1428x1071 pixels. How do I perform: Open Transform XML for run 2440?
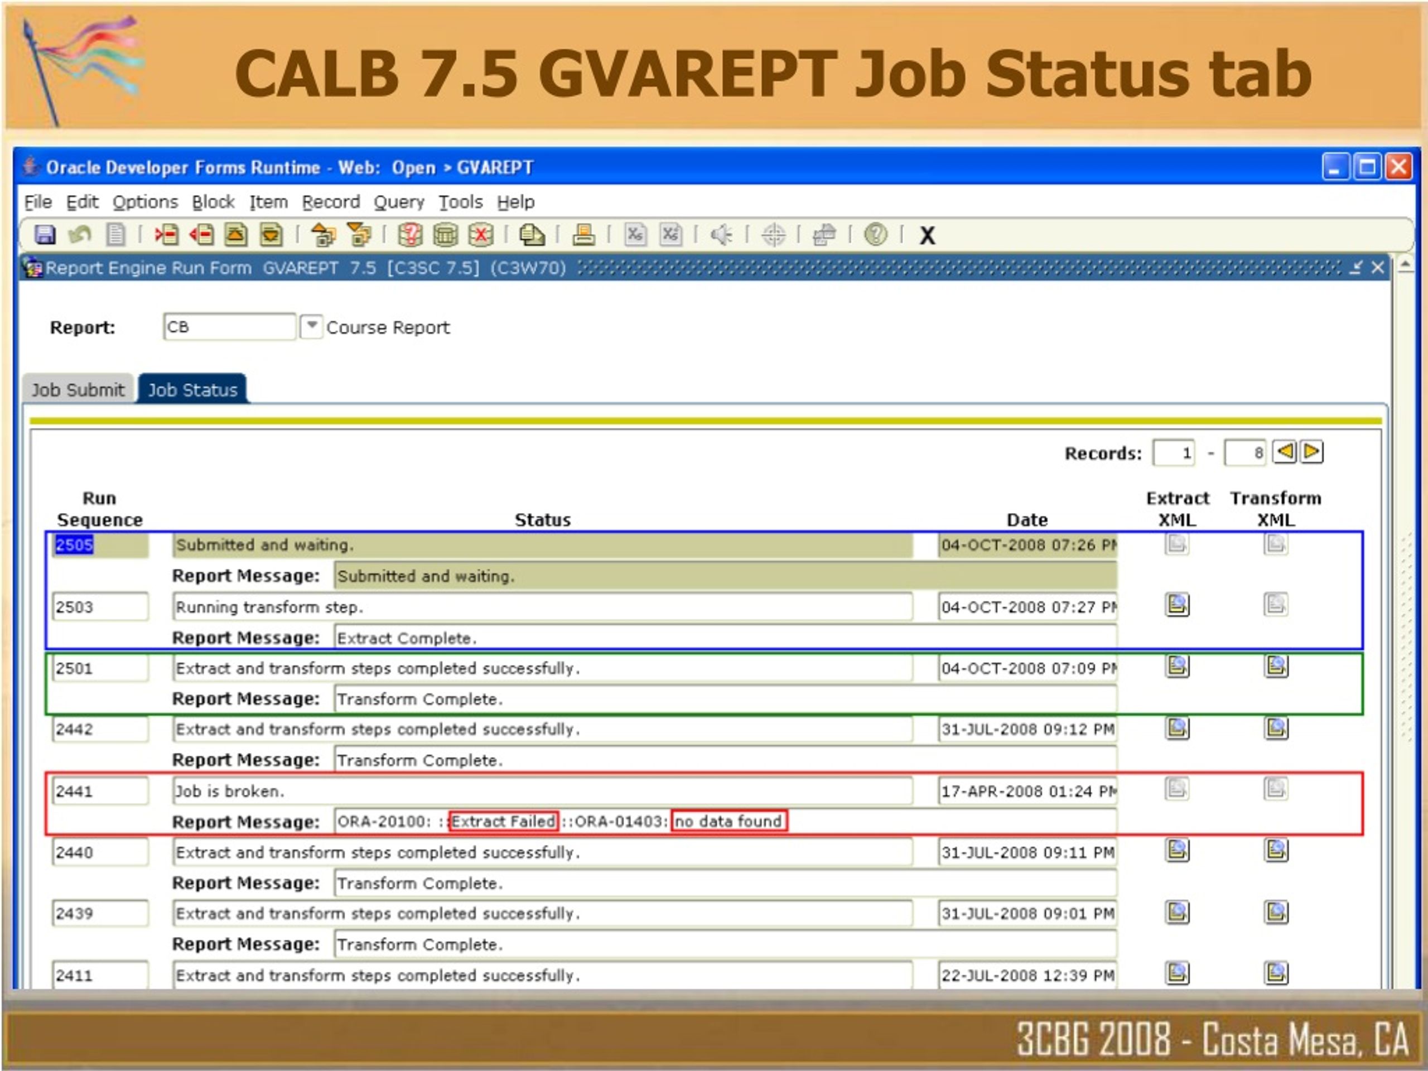1276,850
